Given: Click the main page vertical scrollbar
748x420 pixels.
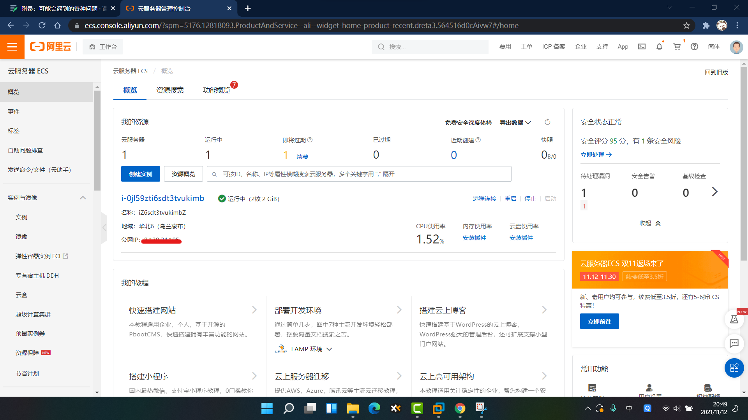Looking at the screenshot, I should coord(744,164).
